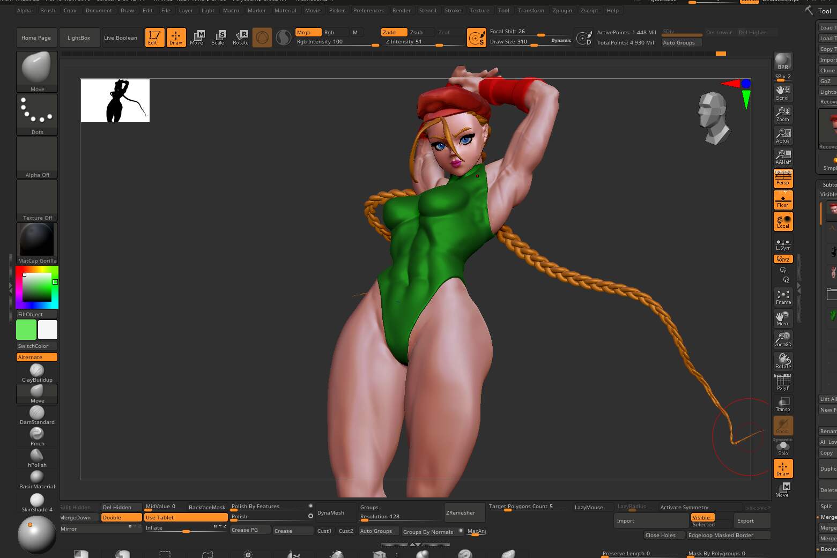This screenshot has width=837, height=558.
Task: Click the Edgeloop Masked Border button
Action: click(729, 535)
